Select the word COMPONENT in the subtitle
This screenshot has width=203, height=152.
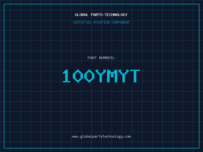click(x=121, y=23)
